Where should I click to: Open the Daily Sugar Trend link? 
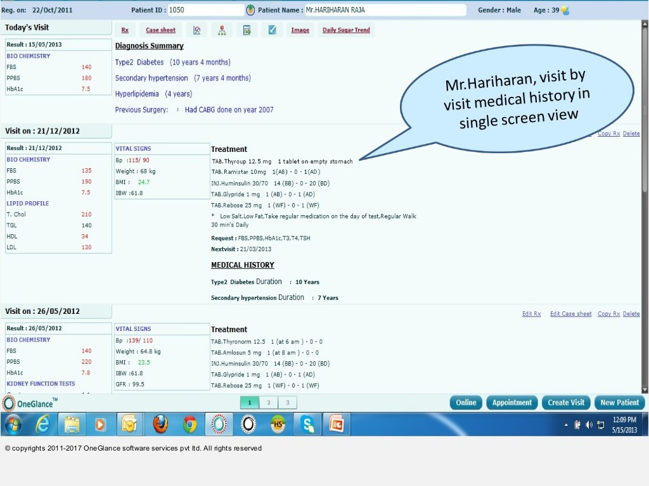346,30
